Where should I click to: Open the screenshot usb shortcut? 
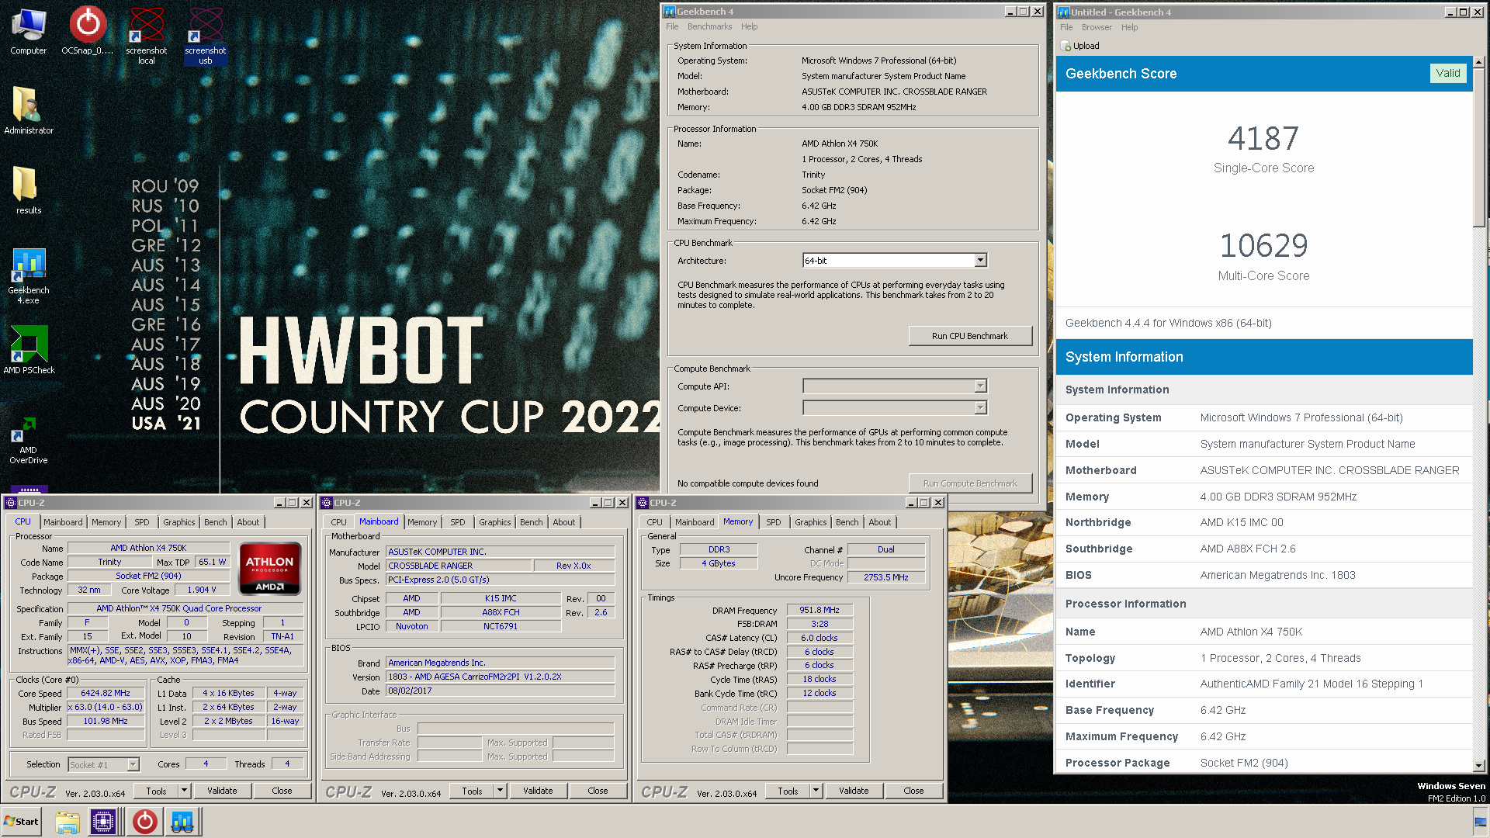[x=206, y=36]
